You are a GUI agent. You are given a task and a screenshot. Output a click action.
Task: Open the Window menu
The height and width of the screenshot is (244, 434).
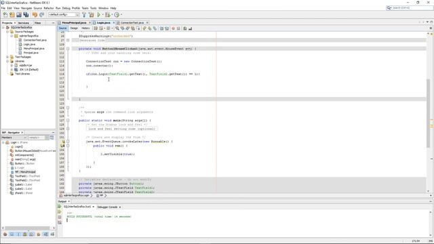(x=103, y=8)
